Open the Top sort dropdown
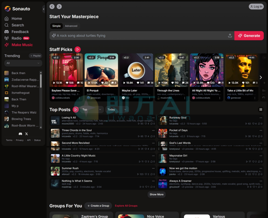268x218 pixels. (92, 109)
